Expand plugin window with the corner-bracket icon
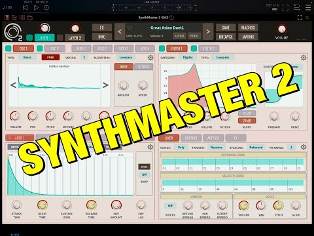Viewport: 314px width, 236px height. (300, 18)
